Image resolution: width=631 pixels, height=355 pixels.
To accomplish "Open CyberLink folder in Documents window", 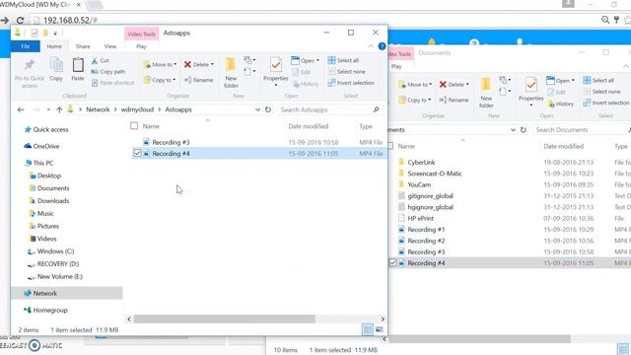I will [421, 162].
